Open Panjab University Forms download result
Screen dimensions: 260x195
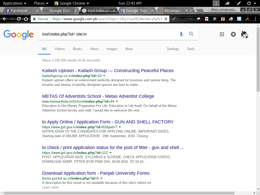click(x=96, y=173)
